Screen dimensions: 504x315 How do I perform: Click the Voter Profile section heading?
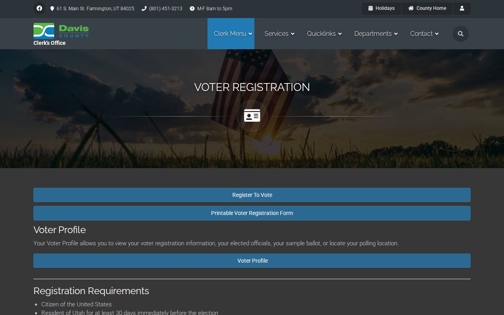click(x=59, y=230)
